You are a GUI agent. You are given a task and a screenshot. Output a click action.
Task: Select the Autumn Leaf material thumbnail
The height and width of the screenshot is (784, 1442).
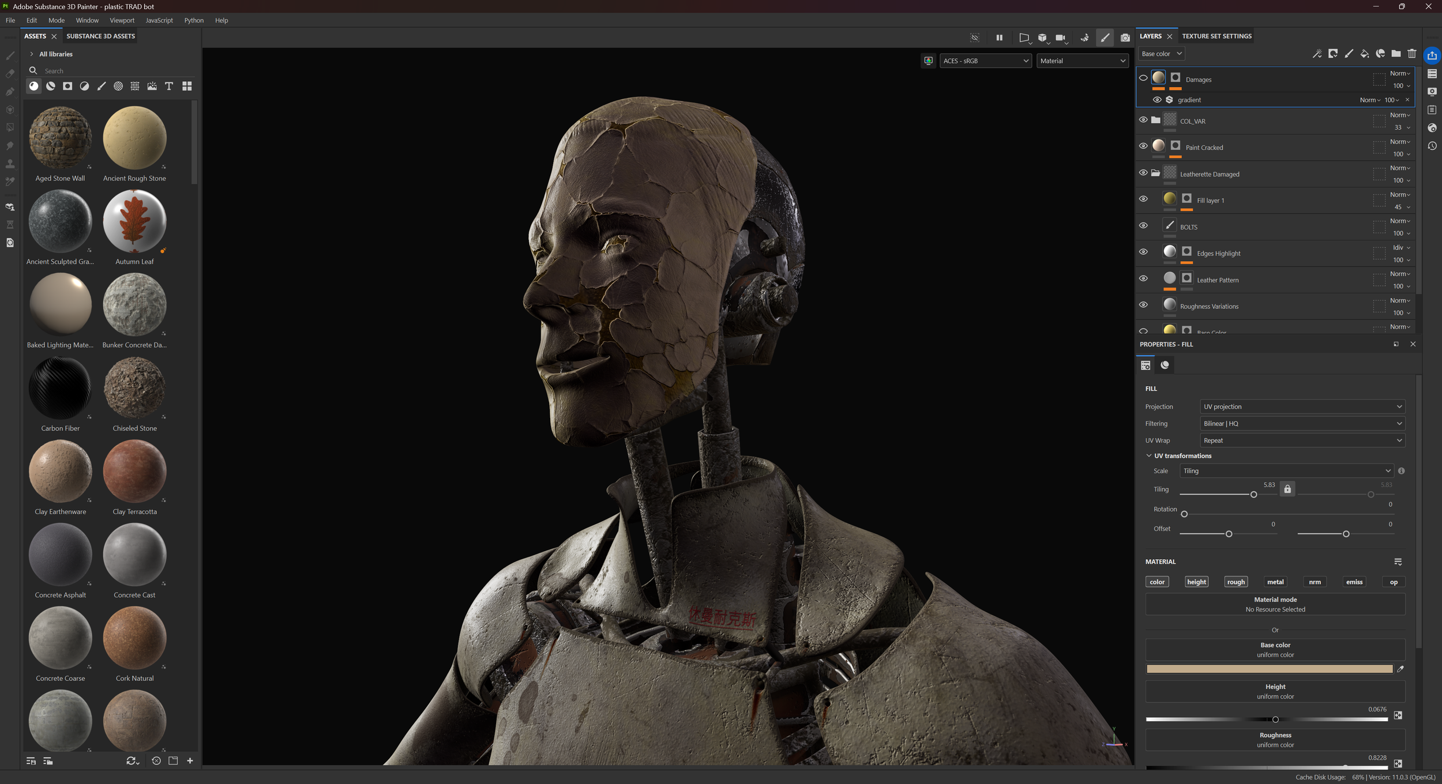pos(134,221)
